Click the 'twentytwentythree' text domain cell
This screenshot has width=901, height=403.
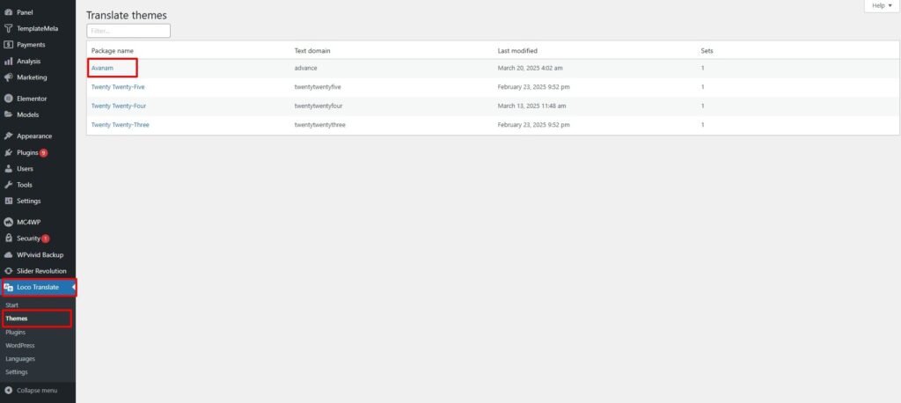[x=320, y=124]
